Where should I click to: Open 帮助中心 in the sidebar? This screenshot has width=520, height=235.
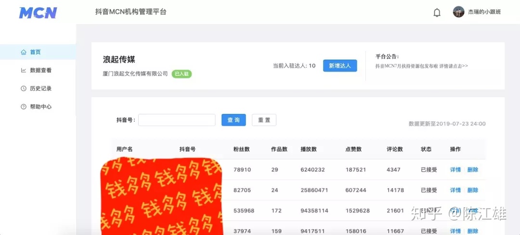(x=38, y=107)
